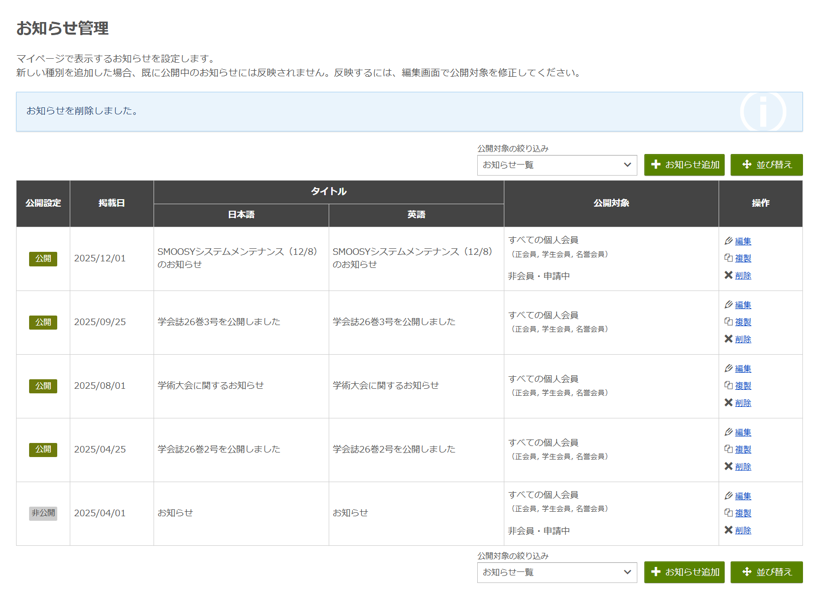Click the pencil edit icon on the SMOOSY maintenance row
Viewport: 822px width, 596px height.
click(x=729, y=241)
